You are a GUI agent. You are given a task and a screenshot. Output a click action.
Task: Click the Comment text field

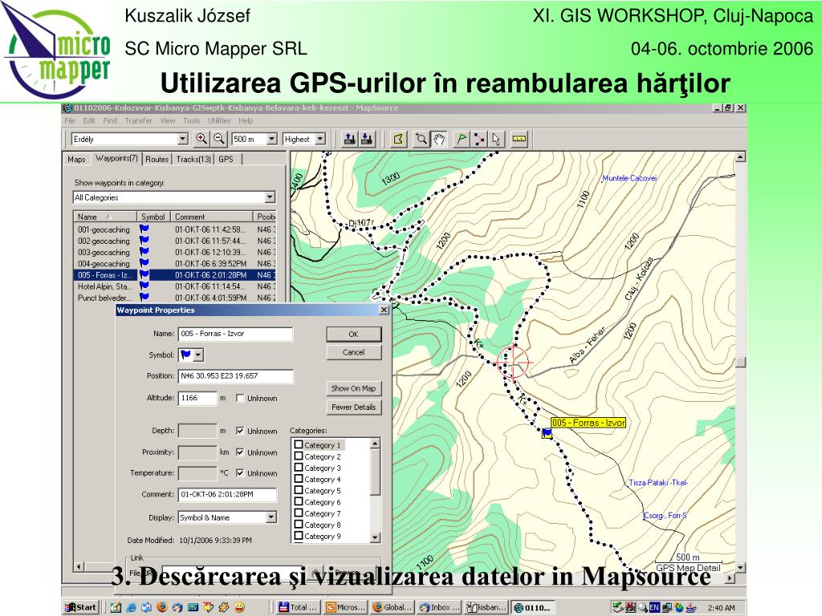227,494
